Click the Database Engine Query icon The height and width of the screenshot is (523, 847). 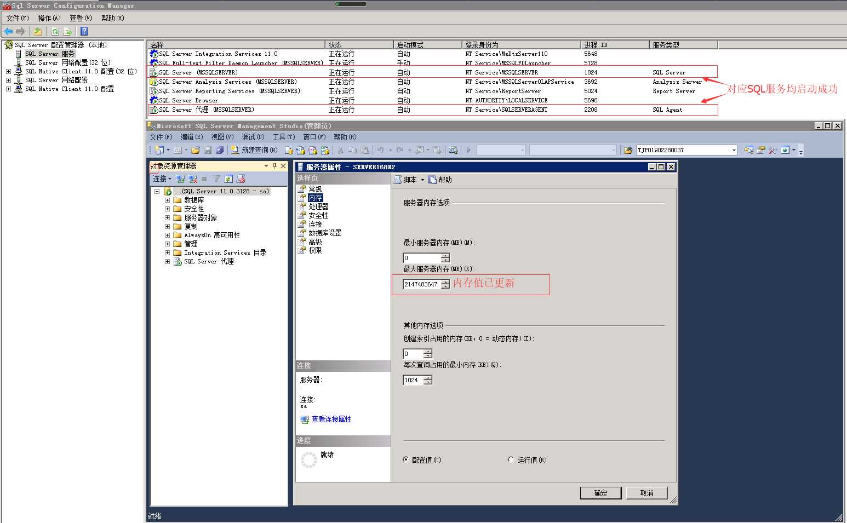click(289, 150)
